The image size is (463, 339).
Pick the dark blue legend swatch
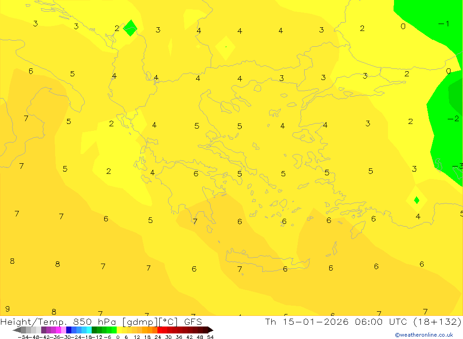tap(69, 330)
